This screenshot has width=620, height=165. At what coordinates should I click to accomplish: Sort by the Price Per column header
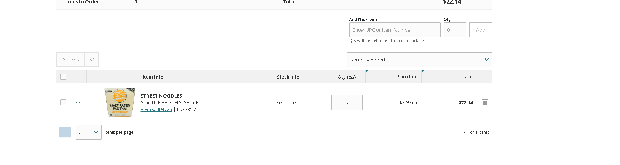(406, 76)
